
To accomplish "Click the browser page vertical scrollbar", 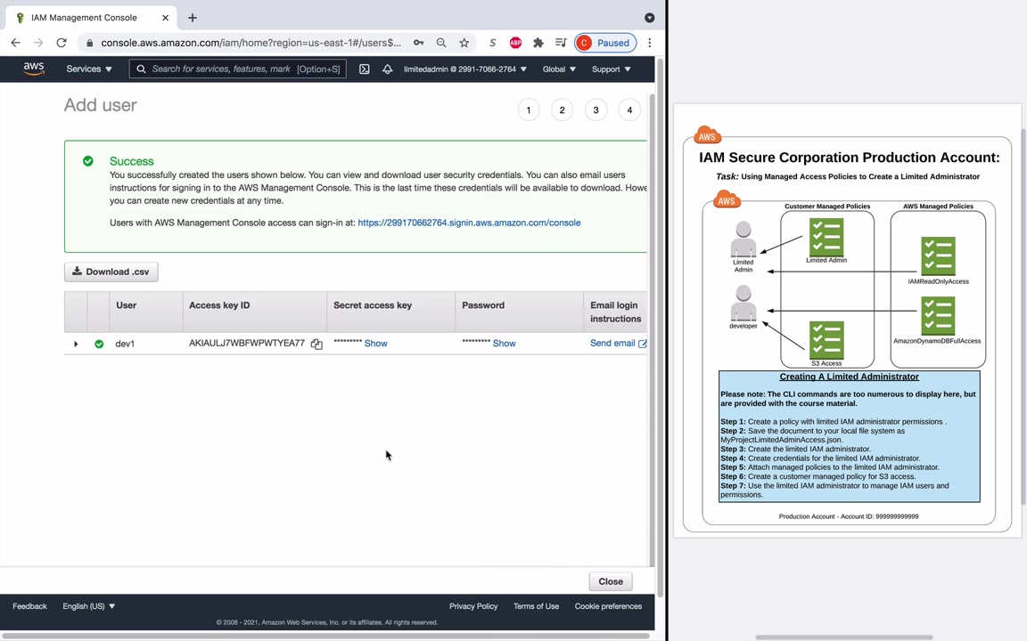I will click(x=661, y=327).
